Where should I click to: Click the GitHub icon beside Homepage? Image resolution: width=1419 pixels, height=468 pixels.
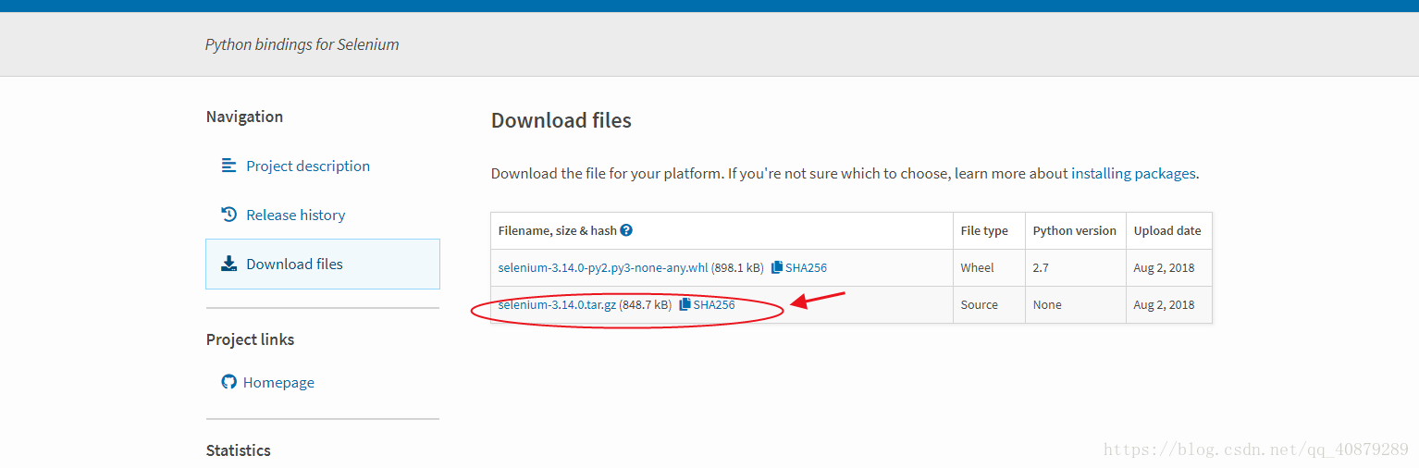tap(228, 382)
